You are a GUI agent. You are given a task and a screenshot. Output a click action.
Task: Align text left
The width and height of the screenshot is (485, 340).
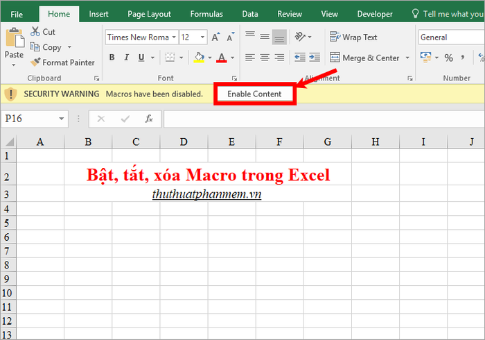coord(250,58)
